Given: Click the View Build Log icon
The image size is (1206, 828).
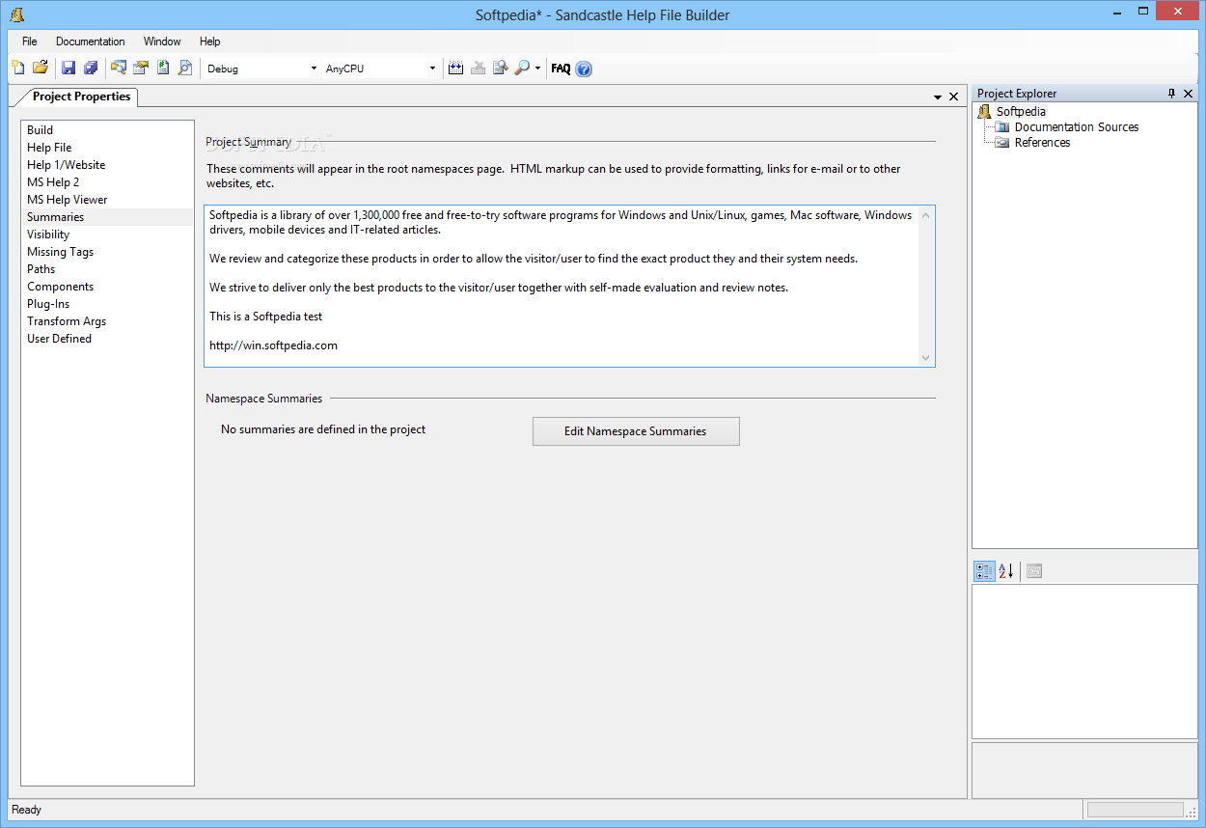Looking at the screenshot, I should pyautogui.click(x=501, y=68).
